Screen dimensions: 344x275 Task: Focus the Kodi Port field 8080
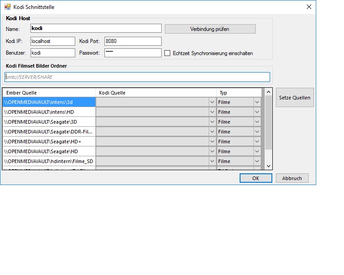coord(133,41)
